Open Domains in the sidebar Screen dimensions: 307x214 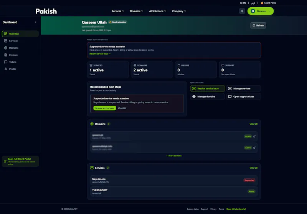point(20,48)
